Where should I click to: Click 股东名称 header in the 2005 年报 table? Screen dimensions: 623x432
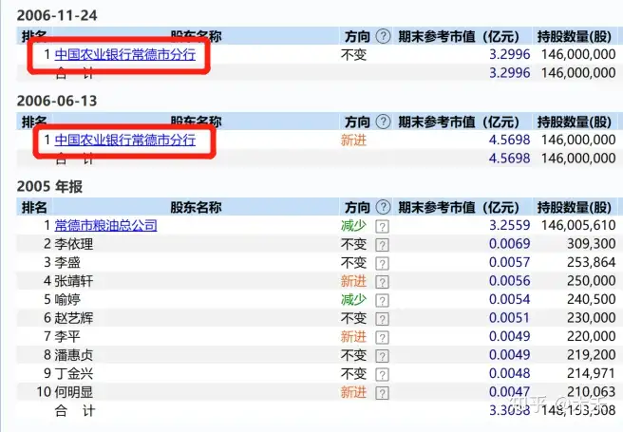pyautogui.click(x=196, y=207)
